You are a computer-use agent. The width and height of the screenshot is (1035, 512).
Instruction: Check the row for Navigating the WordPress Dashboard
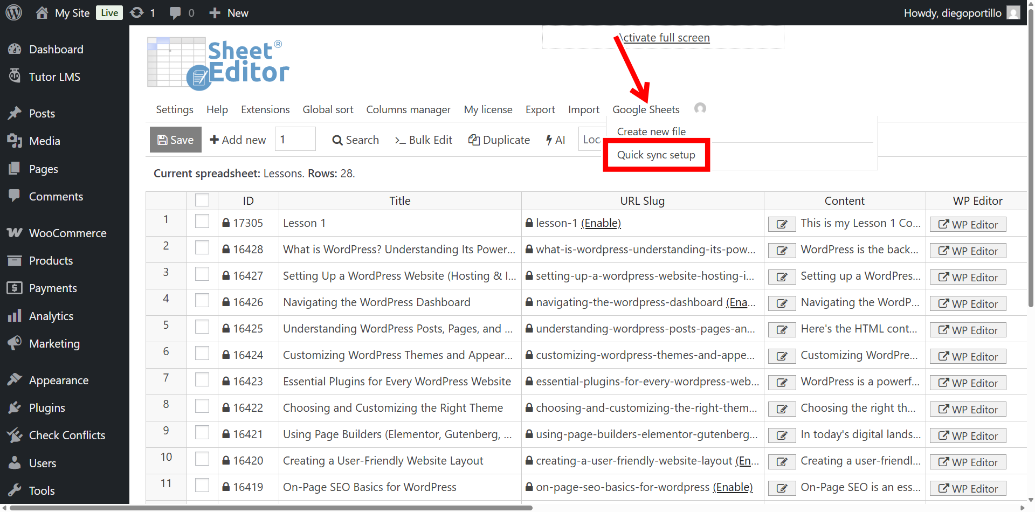tap(202, 300)
